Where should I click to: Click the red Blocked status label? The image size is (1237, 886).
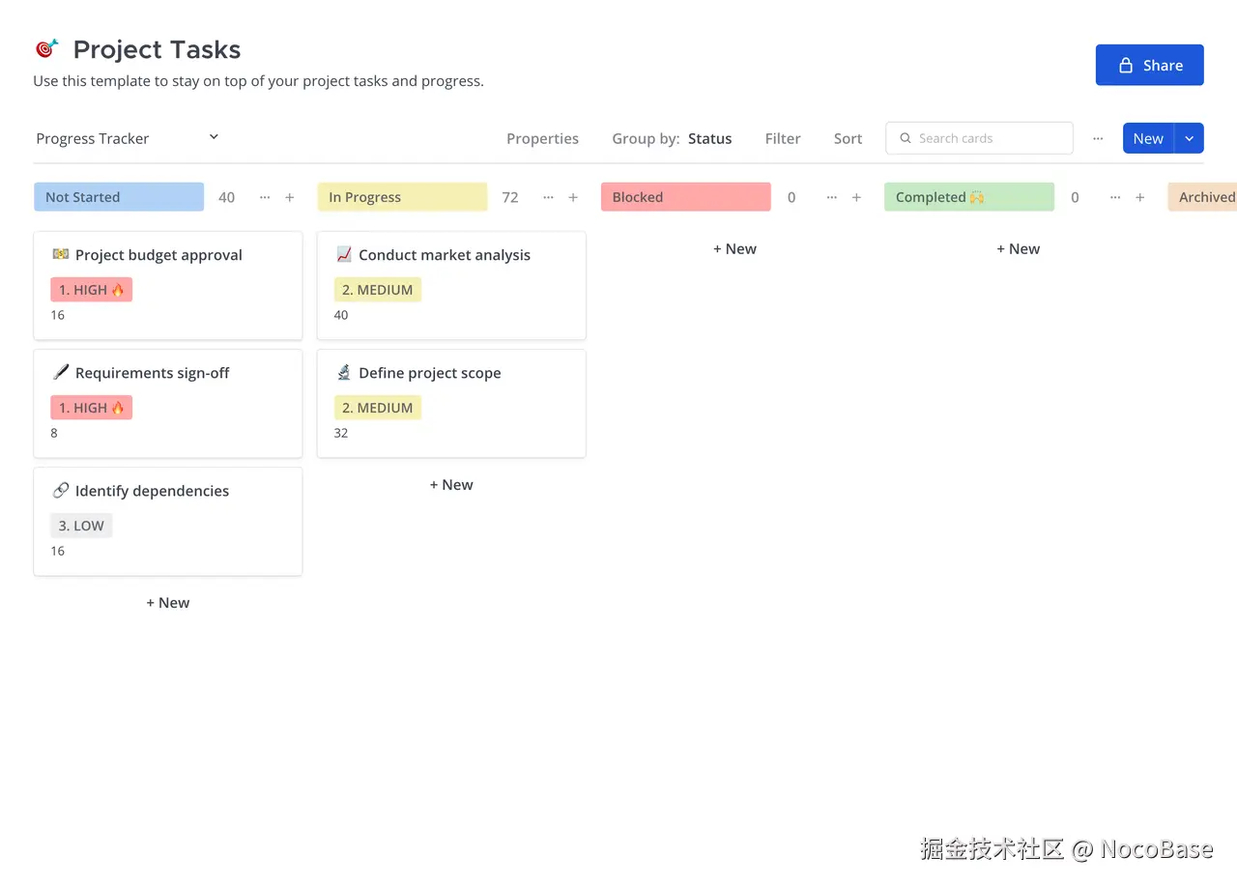click(x=685, y=197)
